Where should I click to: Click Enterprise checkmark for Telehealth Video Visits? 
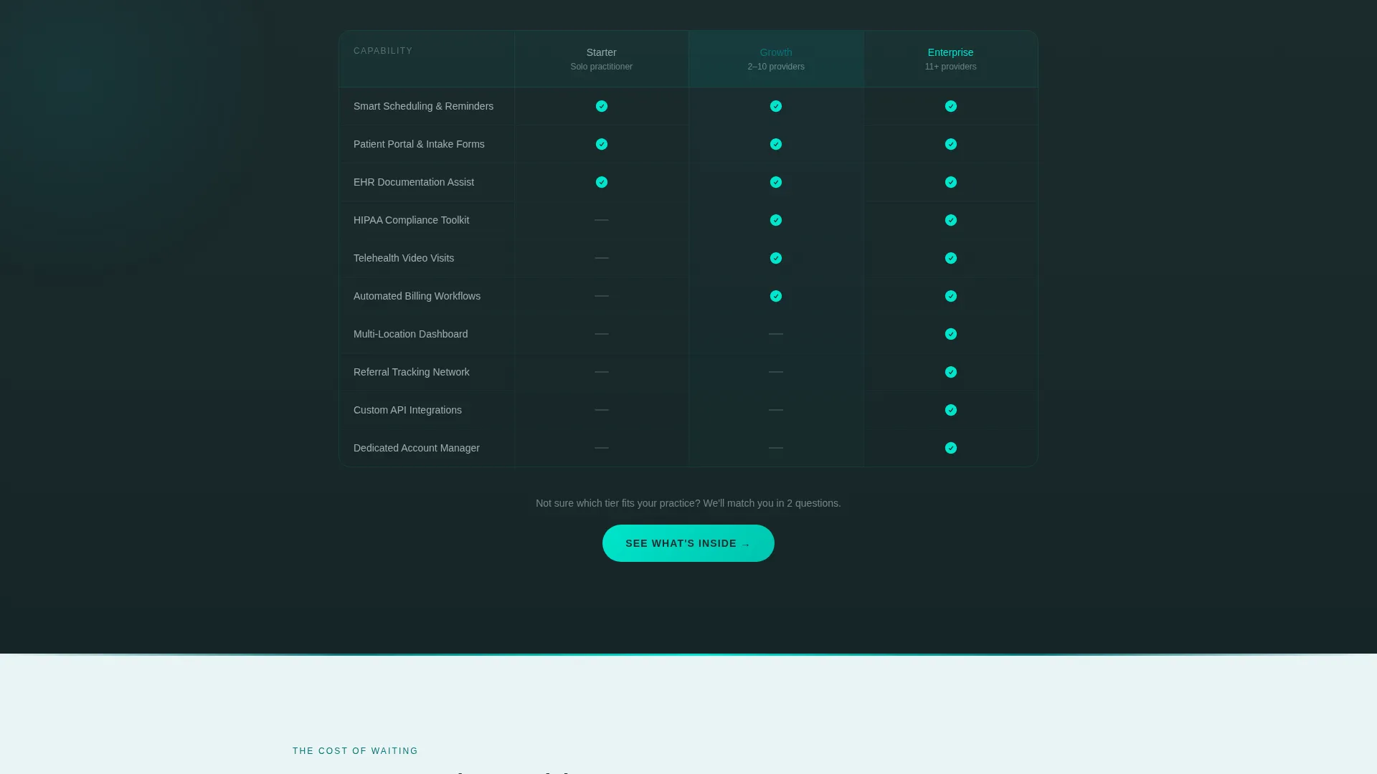tap(951, 258)
